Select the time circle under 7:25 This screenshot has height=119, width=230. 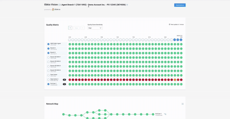coord(117,40)
